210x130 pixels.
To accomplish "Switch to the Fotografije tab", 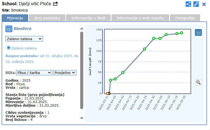I will pyautogui.click(x=185, y=18).
